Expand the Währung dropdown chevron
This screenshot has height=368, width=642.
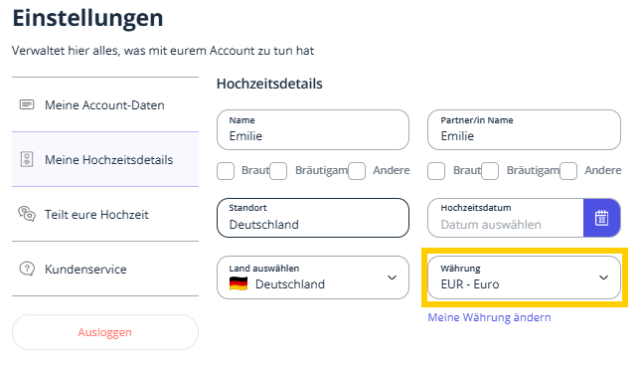tap(603, 277)
